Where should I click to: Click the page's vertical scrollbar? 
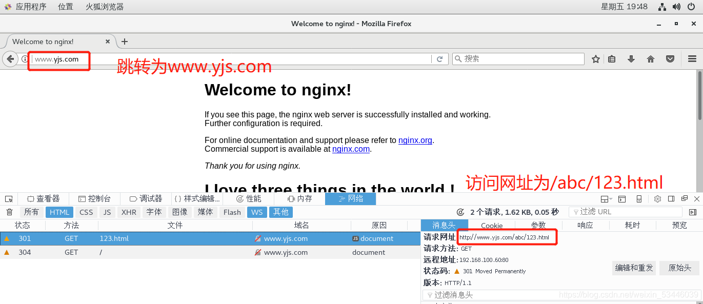click(699, 131)
